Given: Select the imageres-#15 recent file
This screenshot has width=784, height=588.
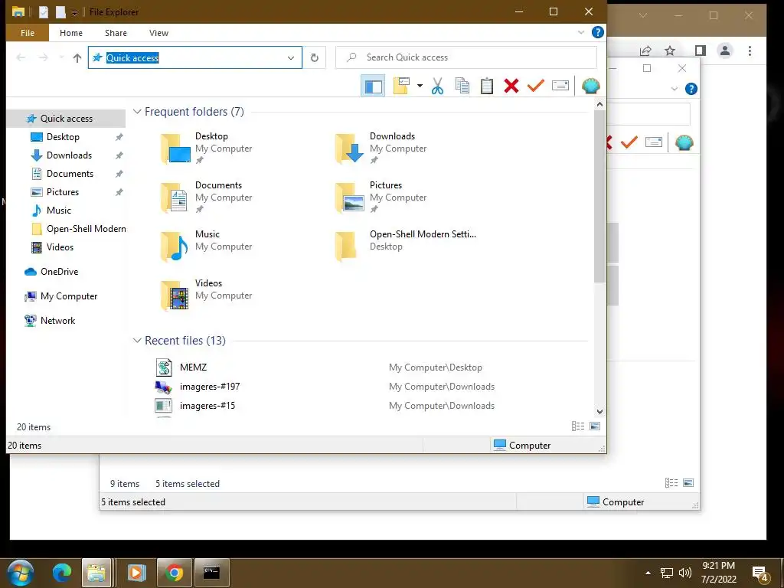Looking at the screenshot, I should tap(207, 406).
